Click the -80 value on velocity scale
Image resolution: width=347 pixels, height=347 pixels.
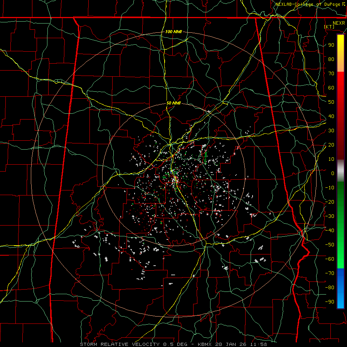coord(330,288)
